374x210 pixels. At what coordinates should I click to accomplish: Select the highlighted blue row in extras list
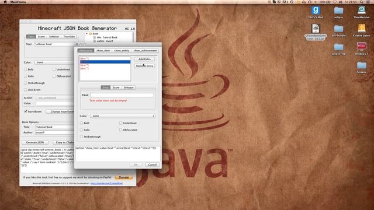(x=105, y=62)
